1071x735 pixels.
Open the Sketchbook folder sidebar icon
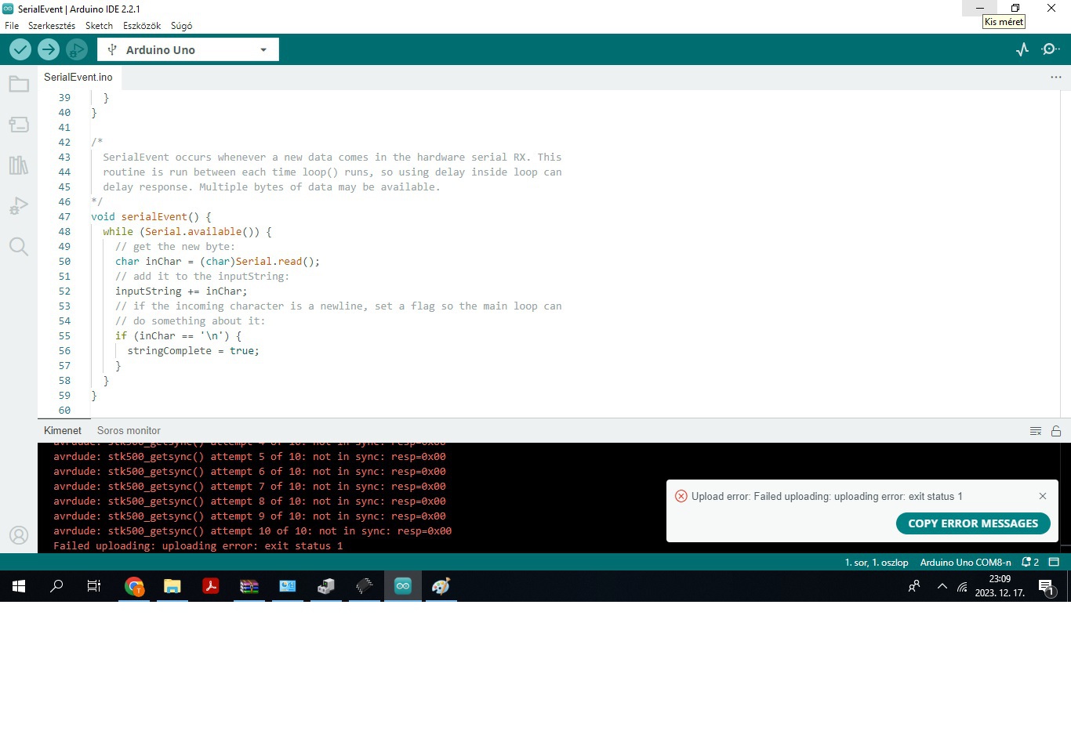[19, 84]
